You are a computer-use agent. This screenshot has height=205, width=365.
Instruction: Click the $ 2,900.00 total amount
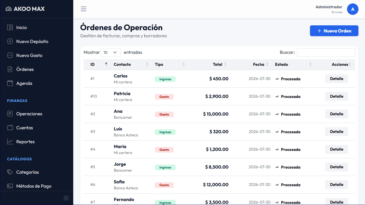pyautogui.click(x=217, y=96)
